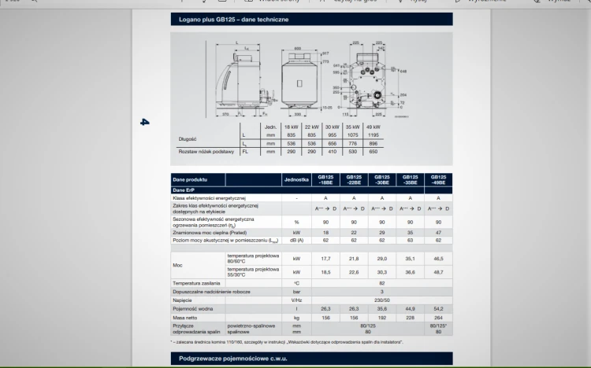Click 'temperatura projektowa 55/30°C' label

click(x=253, y=272)
